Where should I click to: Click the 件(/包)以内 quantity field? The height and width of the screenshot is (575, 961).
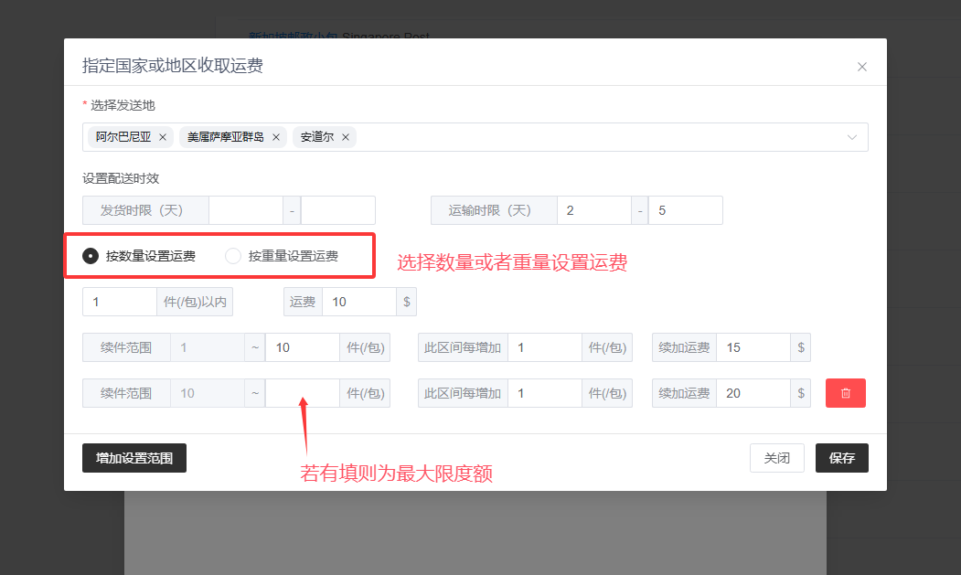pyautogui.click(x=120, y=302)
